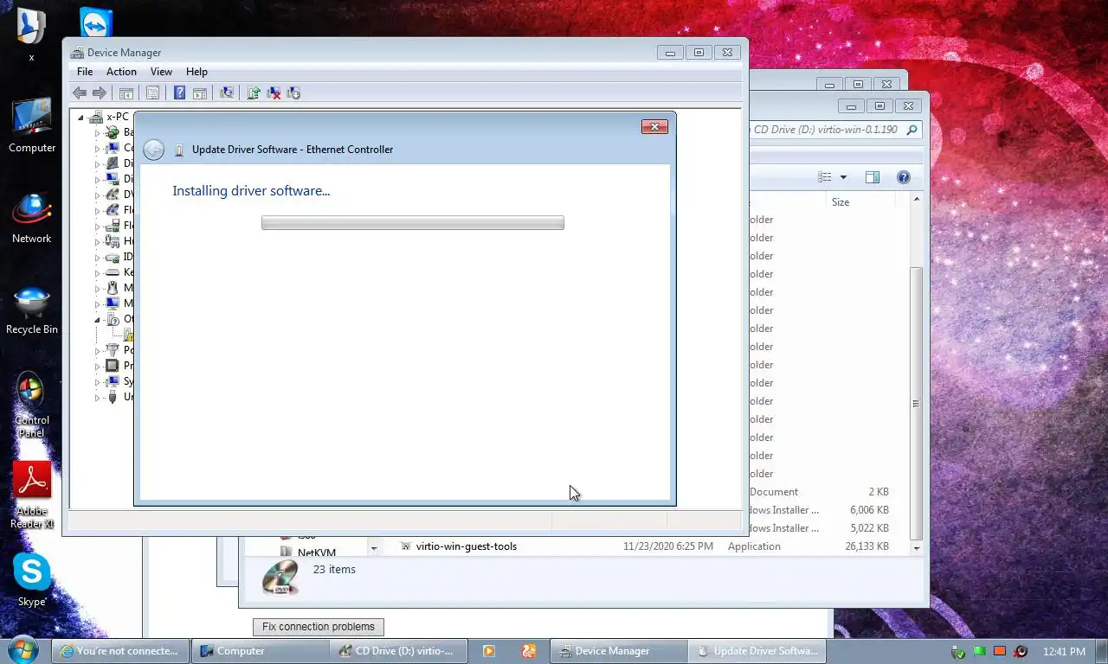Open the TeamViewer desktop icon
Image resolution: width=1108 pixels, height=664 pixels.
coord(95,22)
